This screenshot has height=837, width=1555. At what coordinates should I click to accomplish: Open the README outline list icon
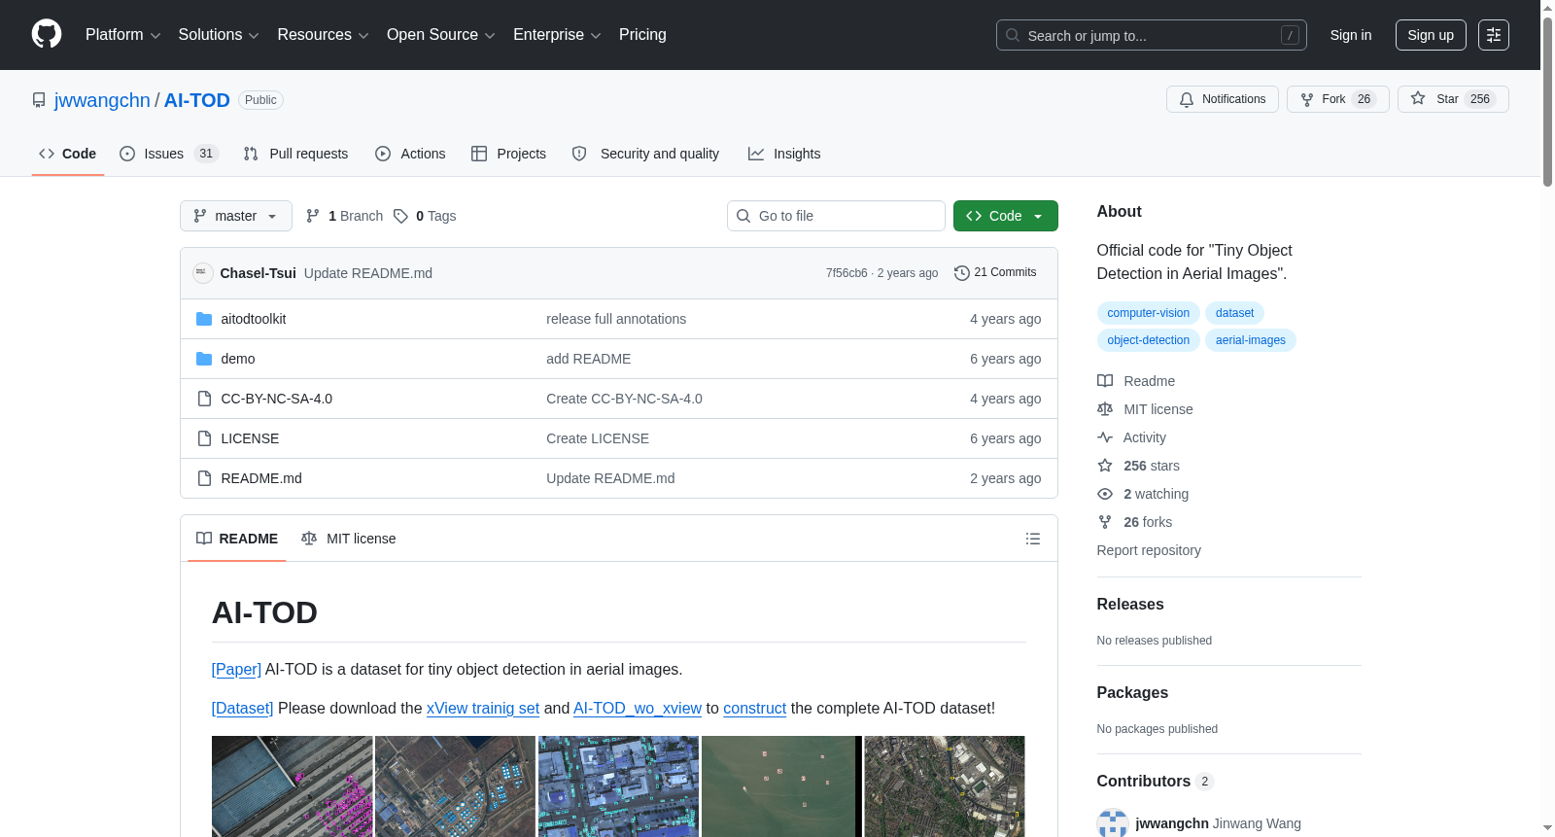point(1033,539)
